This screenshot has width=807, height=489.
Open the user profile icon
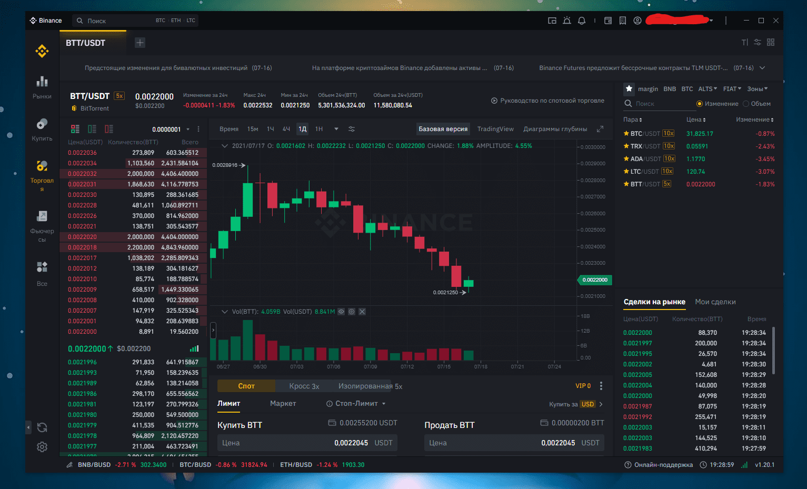click(637, 21)
